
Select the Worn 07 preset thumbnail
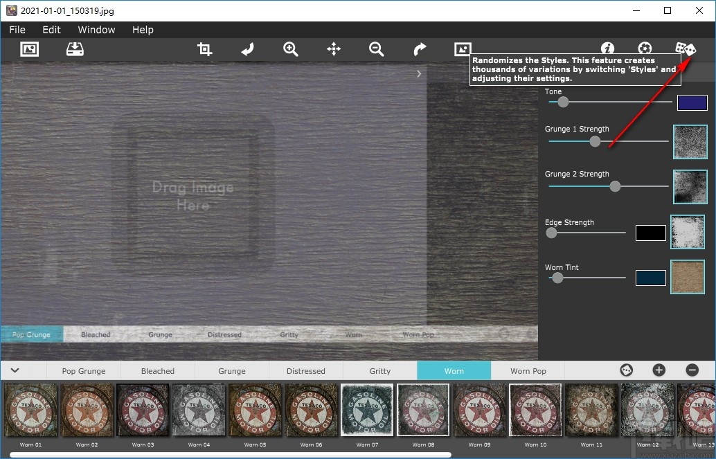[366, 411]
